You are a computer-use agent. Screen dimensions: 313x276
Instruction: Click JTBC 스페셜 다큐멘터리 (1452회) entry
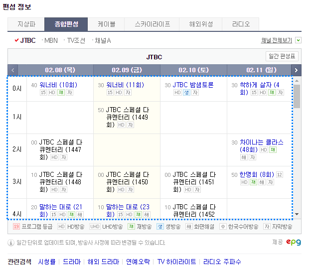[194, 211]
